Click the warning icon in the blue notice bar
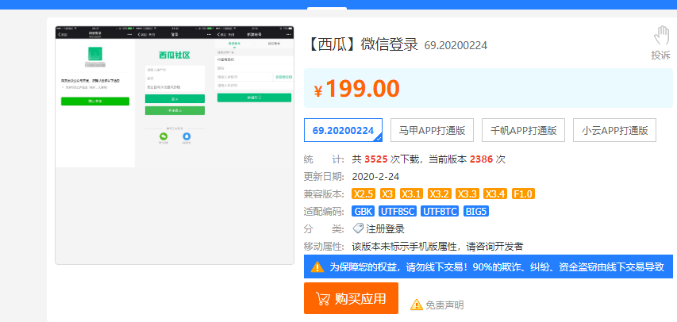 point(317,266)
